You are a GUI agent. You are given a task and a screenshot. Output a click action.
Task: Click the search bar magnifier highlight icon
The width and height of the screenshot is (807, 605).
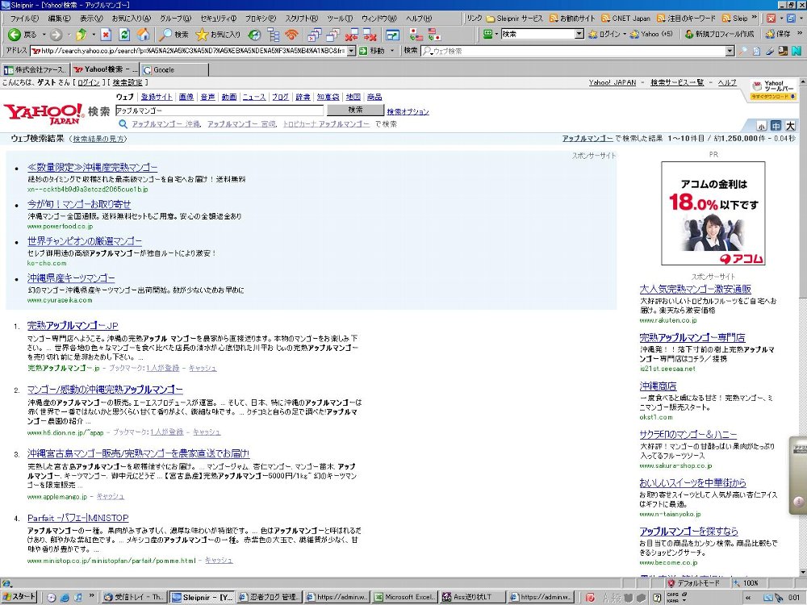point(742,51)
